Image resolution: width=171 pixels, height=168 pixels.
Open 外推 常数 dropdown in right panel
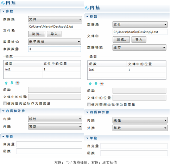point(140,128)
